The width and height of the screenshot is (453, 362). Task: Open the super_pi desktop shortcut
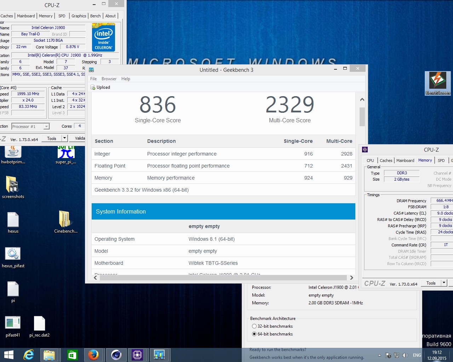pyautogui.click(x=66, y=155)
